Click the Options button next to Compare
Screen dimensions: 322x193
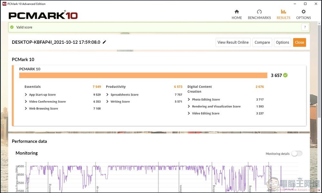pyautogui.click(x=282, y=42)
